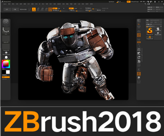
Task: Open the Z脚本 menu
Action: click(x=92, y=4)
